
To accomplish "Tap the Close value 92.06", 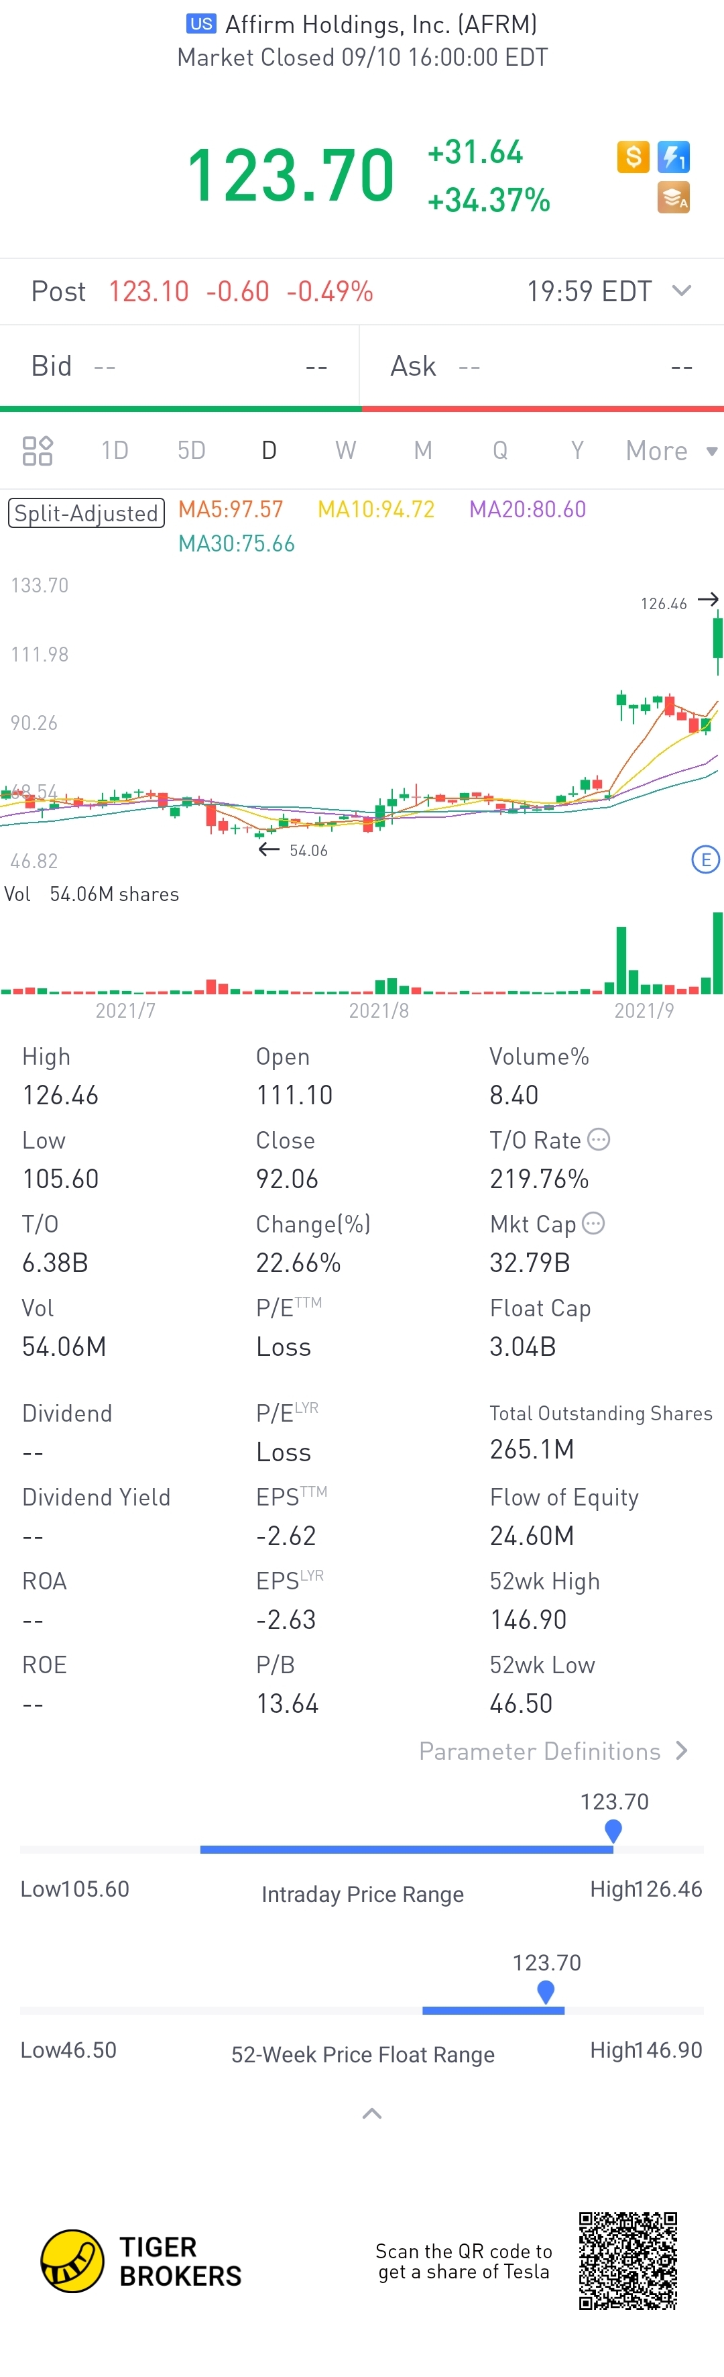I will click(287, 1178).
